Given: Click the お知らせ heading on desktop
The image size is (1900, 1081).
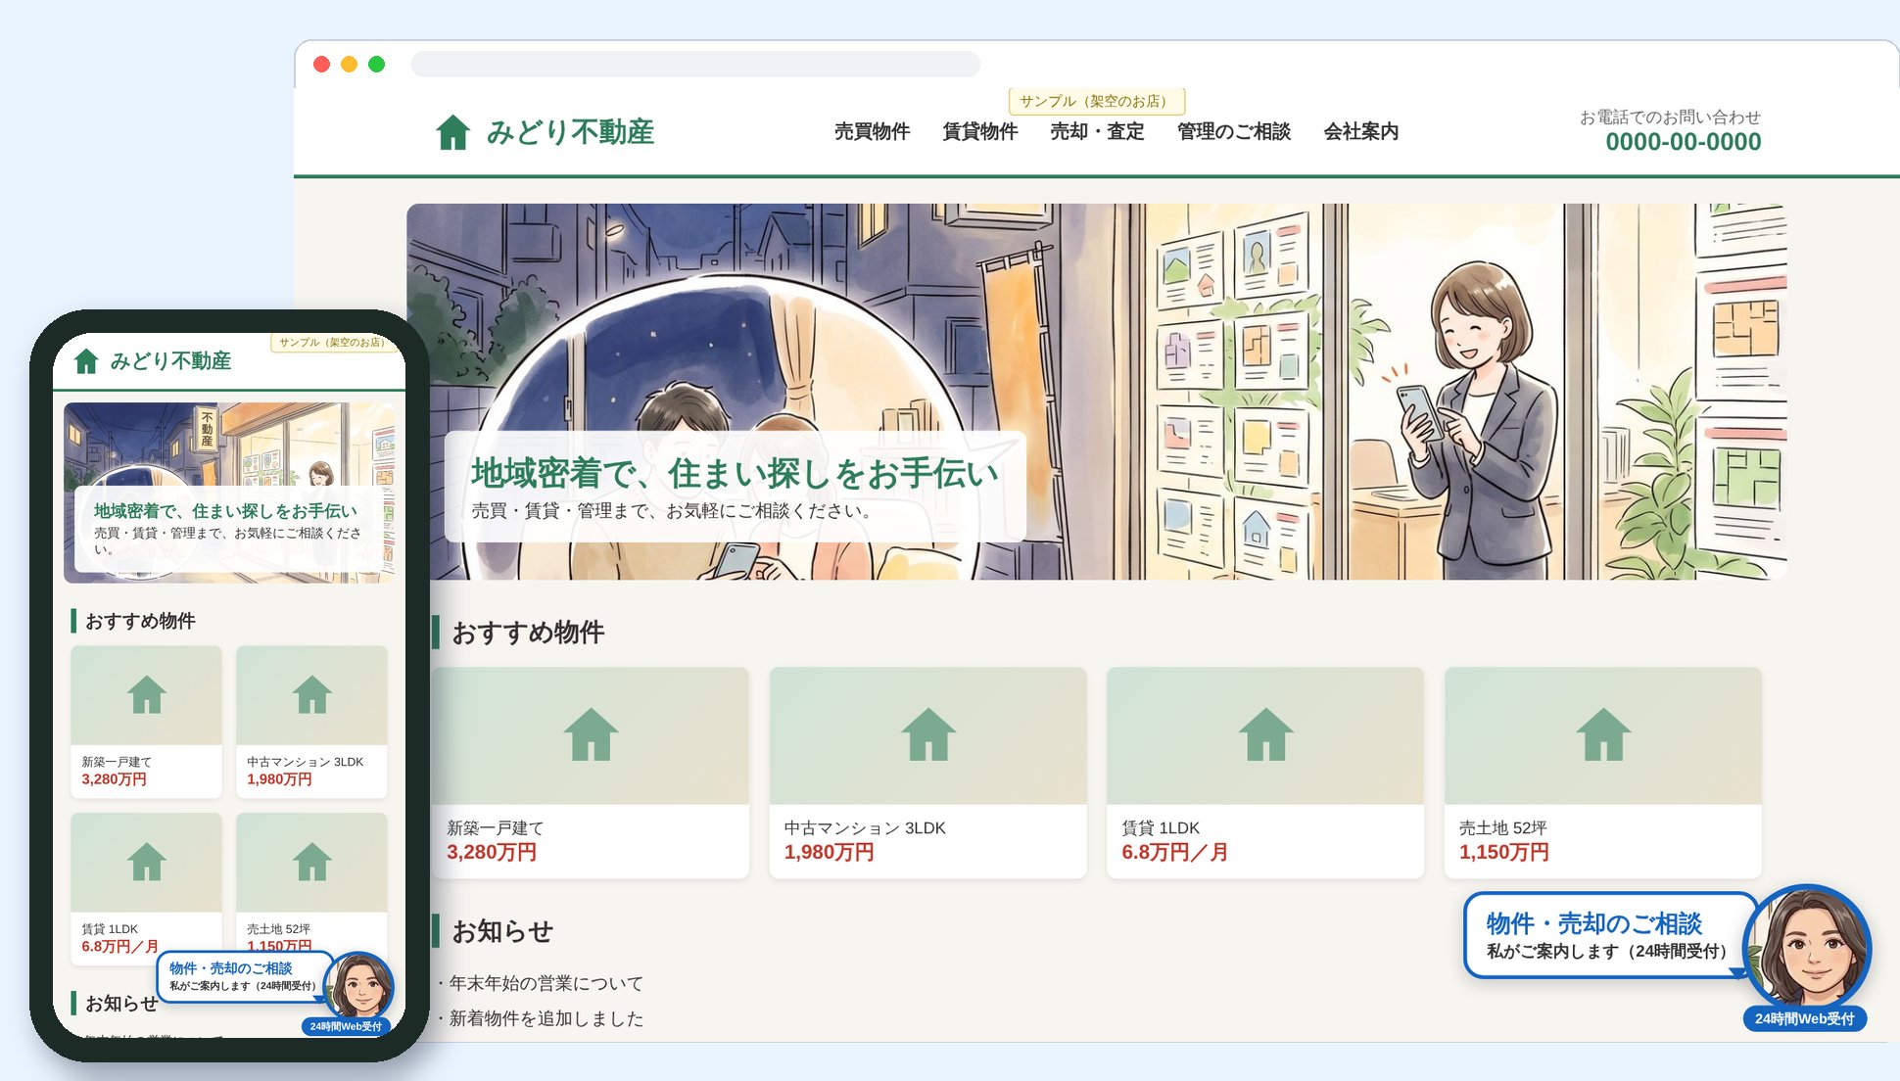Looking at the screenshot, I should point(502,931).
